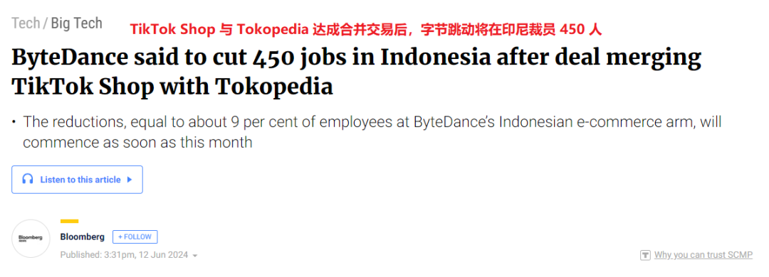
Task: Click the red Chinese translation caption
Action: pos(366,30)
